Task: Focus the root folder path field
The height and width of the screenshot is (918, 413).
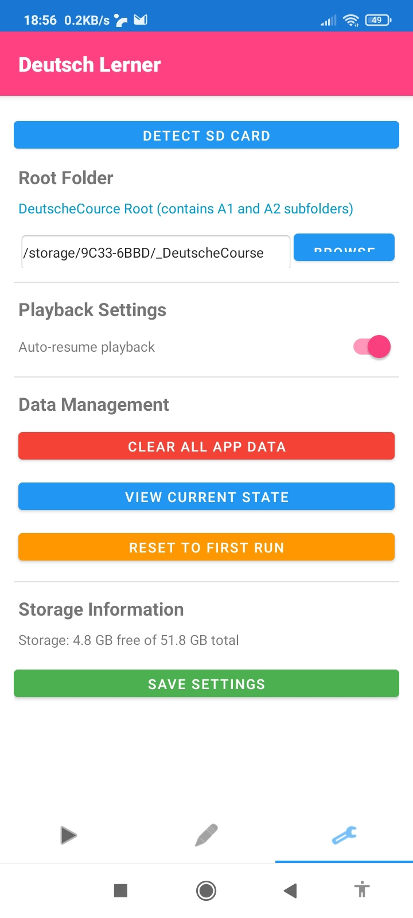Action: point(155,252)
